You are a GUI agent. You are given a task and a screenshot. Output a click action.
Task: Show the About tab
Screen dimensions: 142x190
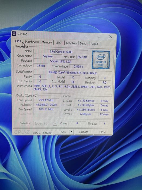(x=94, y=44)
